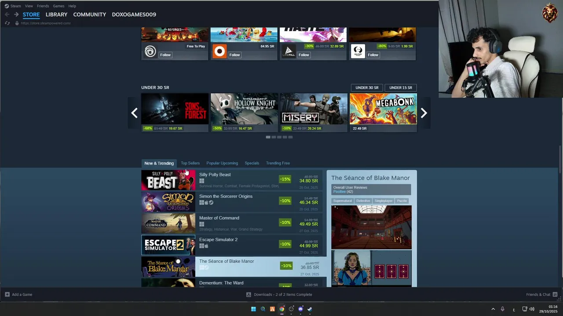Click the lock icon beside the URL

pyautogui.click(x=17, y=23)
